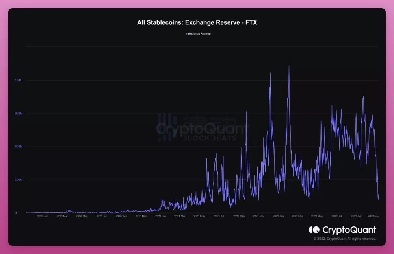Toggle the Exchange Reserve legend entry
Viewport: 394px width, 254px height.
pyautogui.click(x=198, y=33)
